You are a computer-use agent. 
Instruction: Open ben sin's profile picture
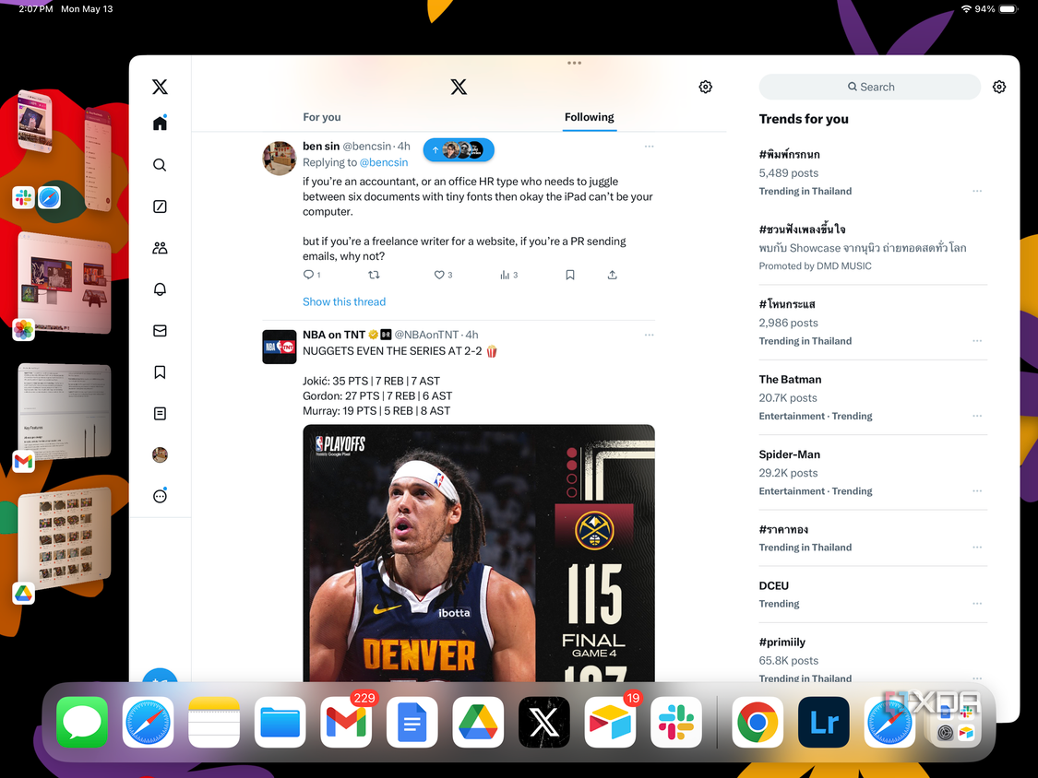(x=280, y=158)
